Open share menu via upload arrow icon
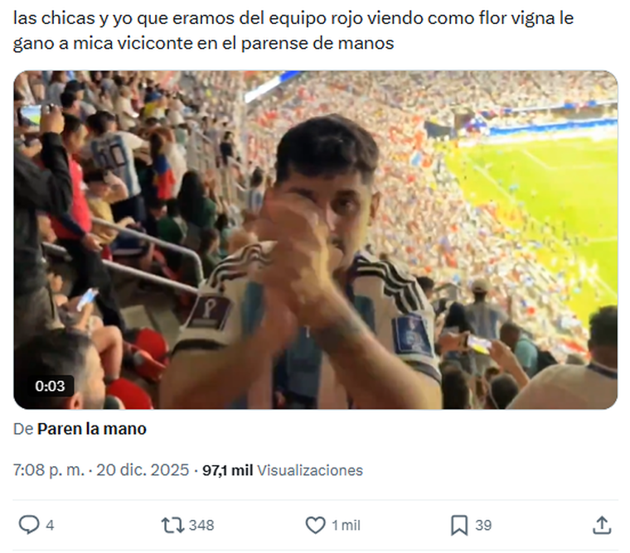The height and width of the screenshot is (553, 630). click(x=602, y=525)
